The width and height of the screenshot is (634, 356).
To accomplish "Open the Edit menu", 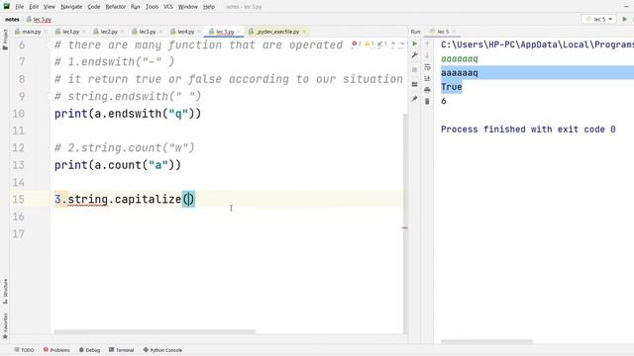I will point(34,7).
